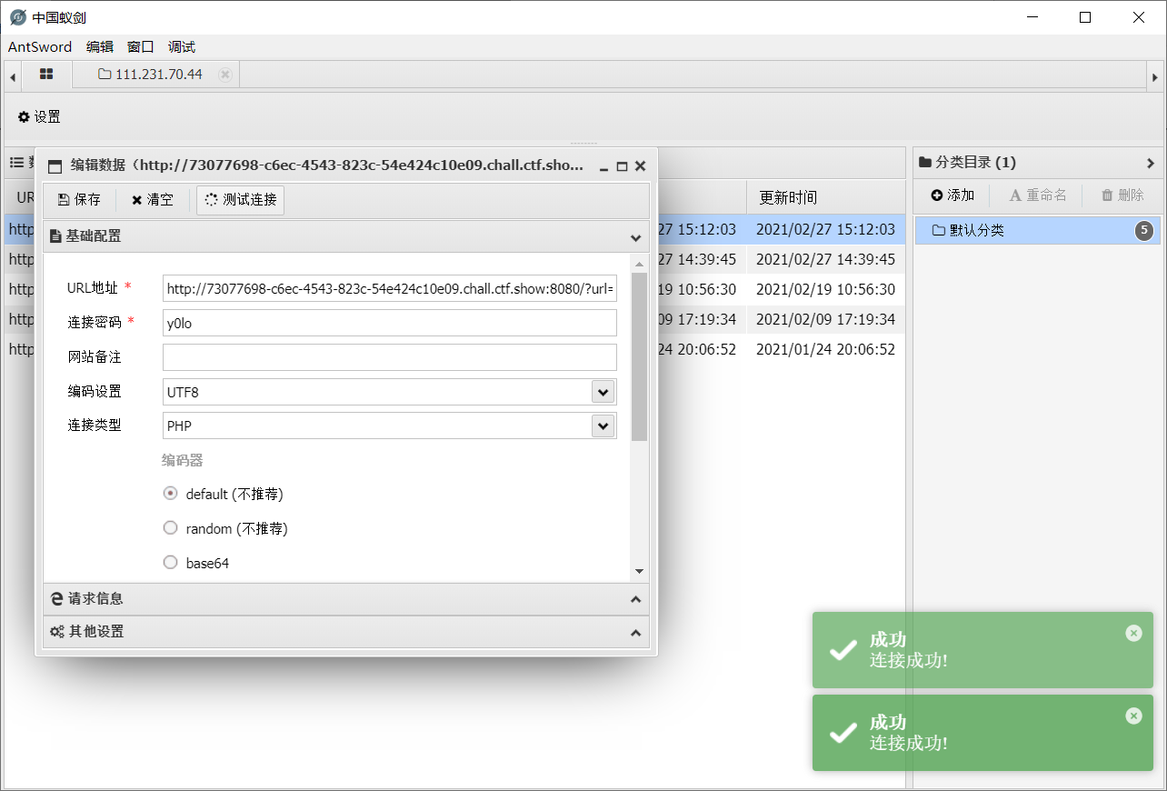Minimize the 中国蚁剑 main window
This screenshot has height=791, width=1167.
1032,17
